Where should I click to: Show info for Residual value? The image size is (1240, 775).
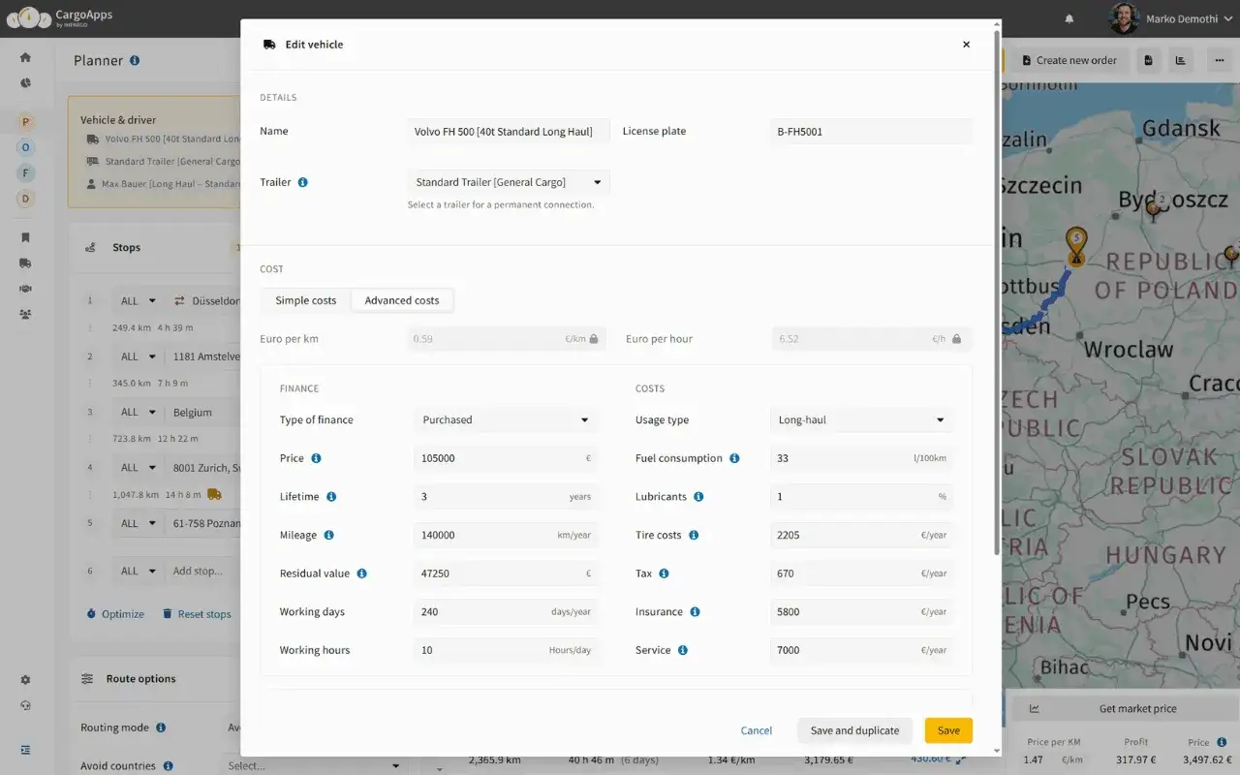[362, 573]
